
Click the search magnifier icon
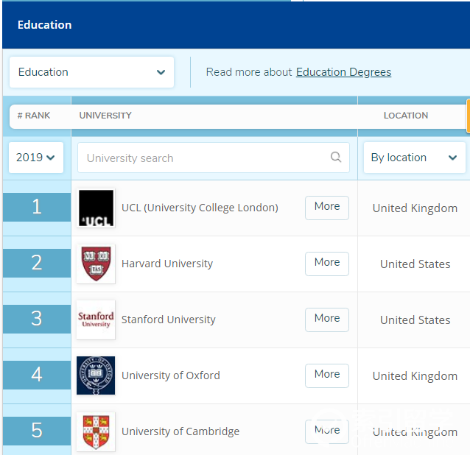coord(336,157)
